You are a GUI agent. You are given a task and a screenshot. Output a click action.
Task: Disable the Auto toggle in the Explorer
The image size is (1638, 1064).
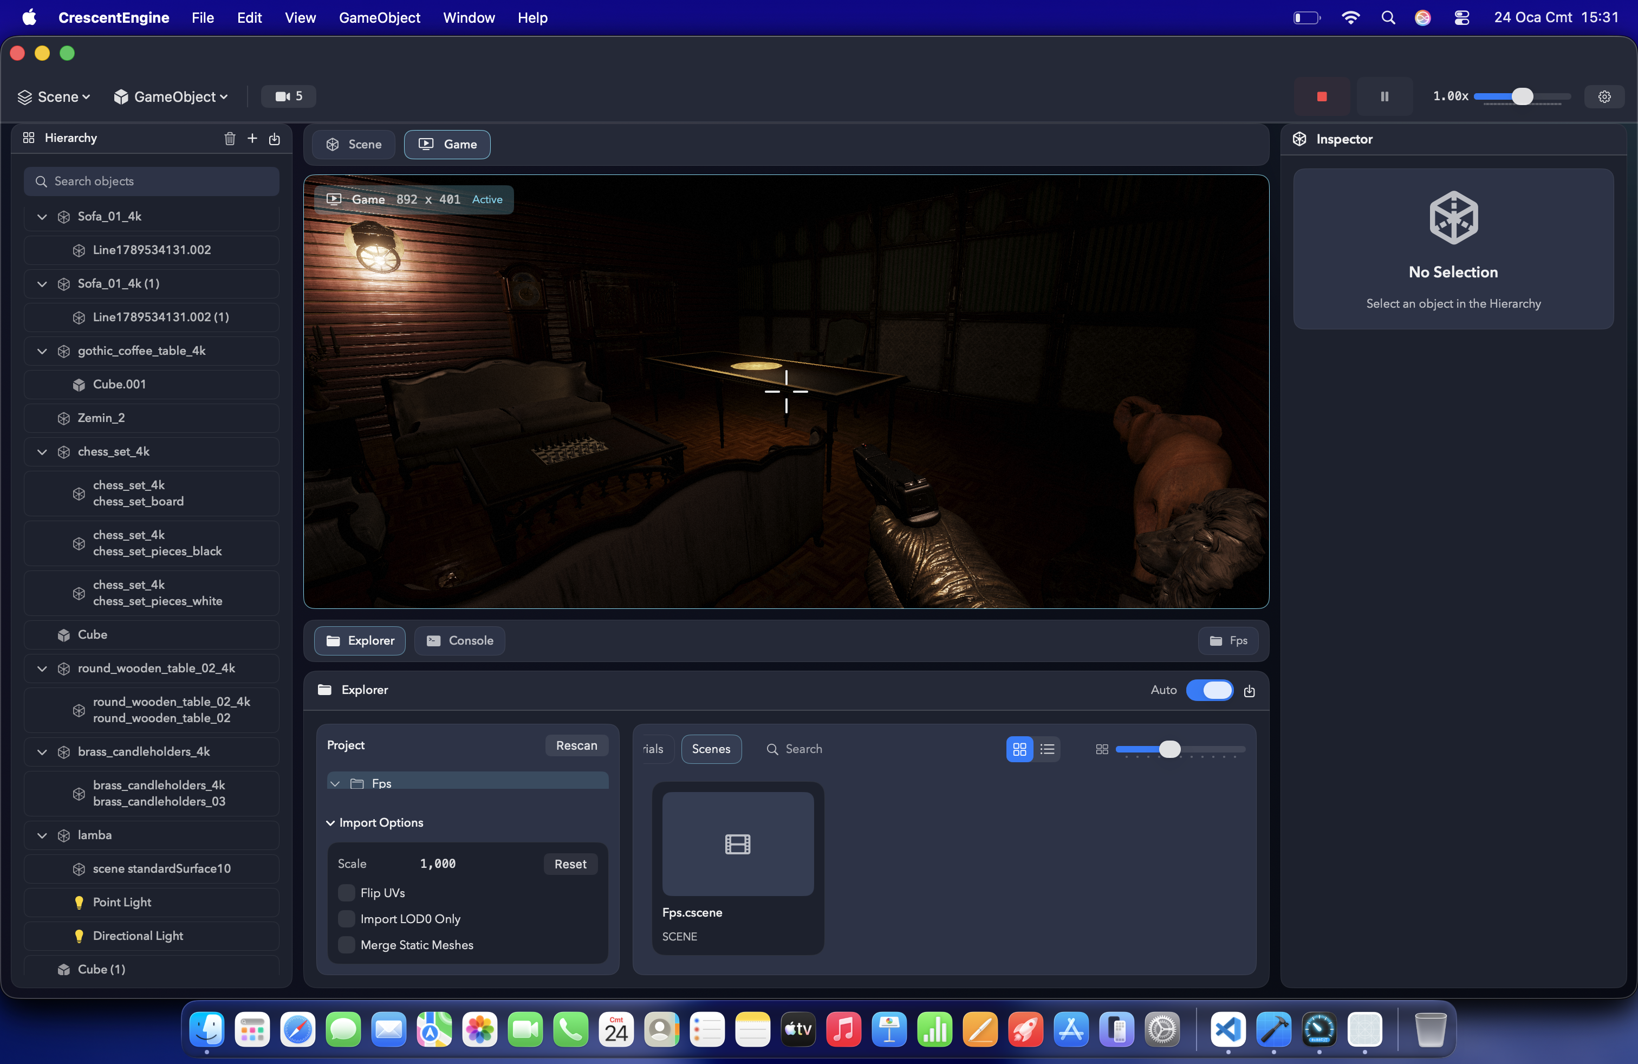1209,690
